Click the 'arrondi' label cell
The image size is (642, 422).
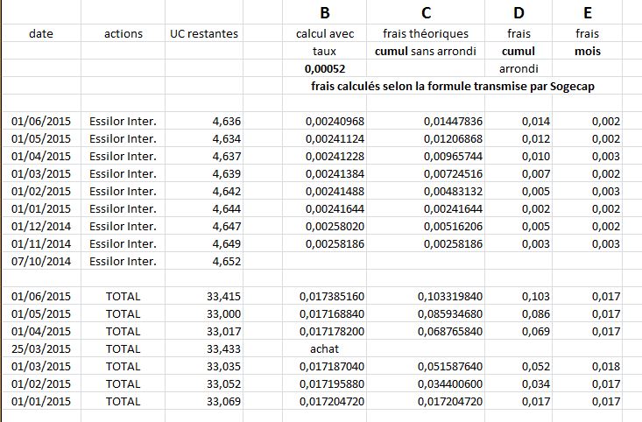pyautogui.click(x=518, y=68)
